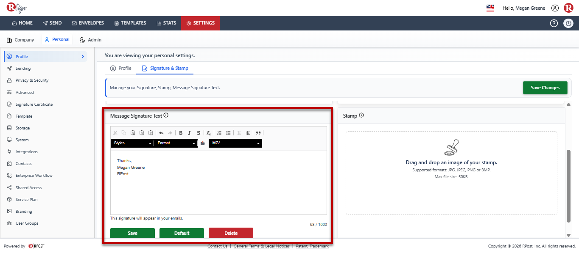Open ENVELOPES in the navigation bar
The image size is (579, 253).
[88, 23]
